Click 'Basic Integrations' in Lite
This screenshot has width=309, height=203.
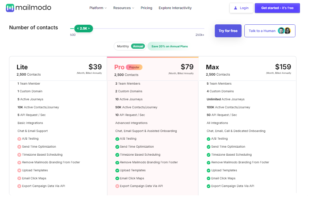coord(30,123)
